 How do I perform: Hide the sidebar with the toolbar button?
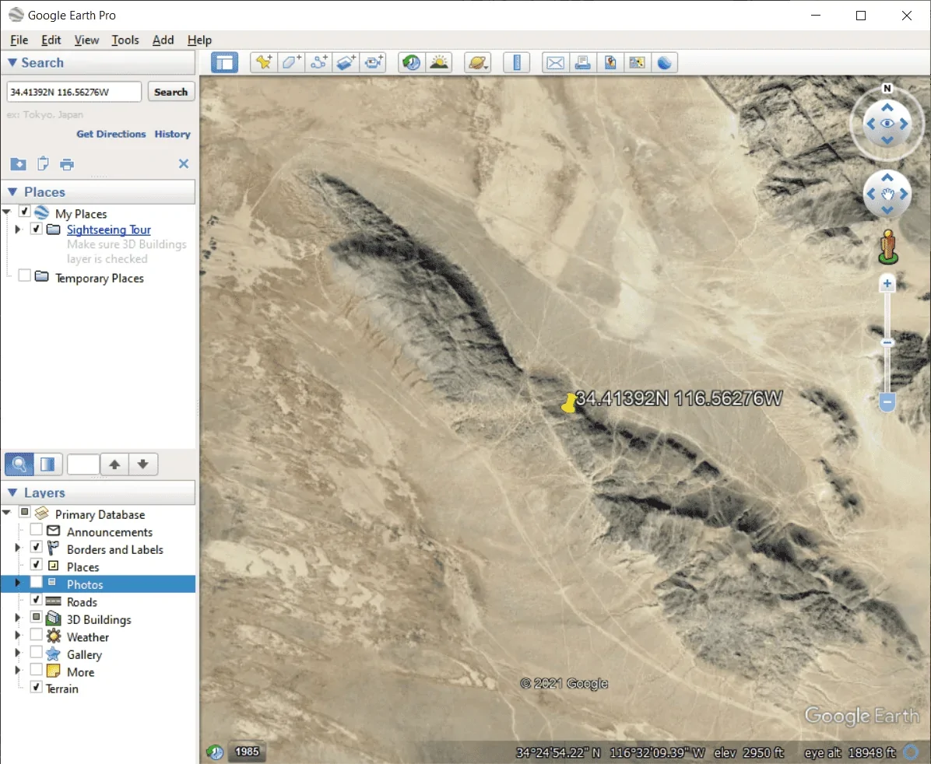click(224, 63)
